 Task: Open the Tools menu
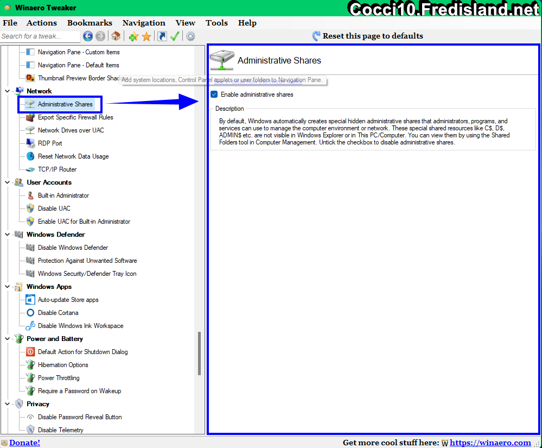pos(216,23)
